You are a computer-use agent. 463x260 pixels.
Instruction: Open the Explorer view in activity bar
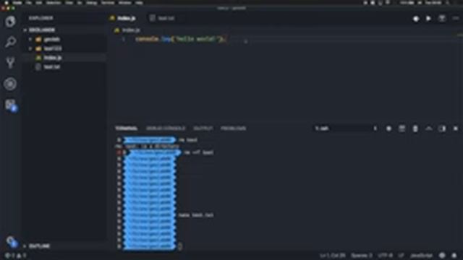pyautogui.click(x=10, y=22)
